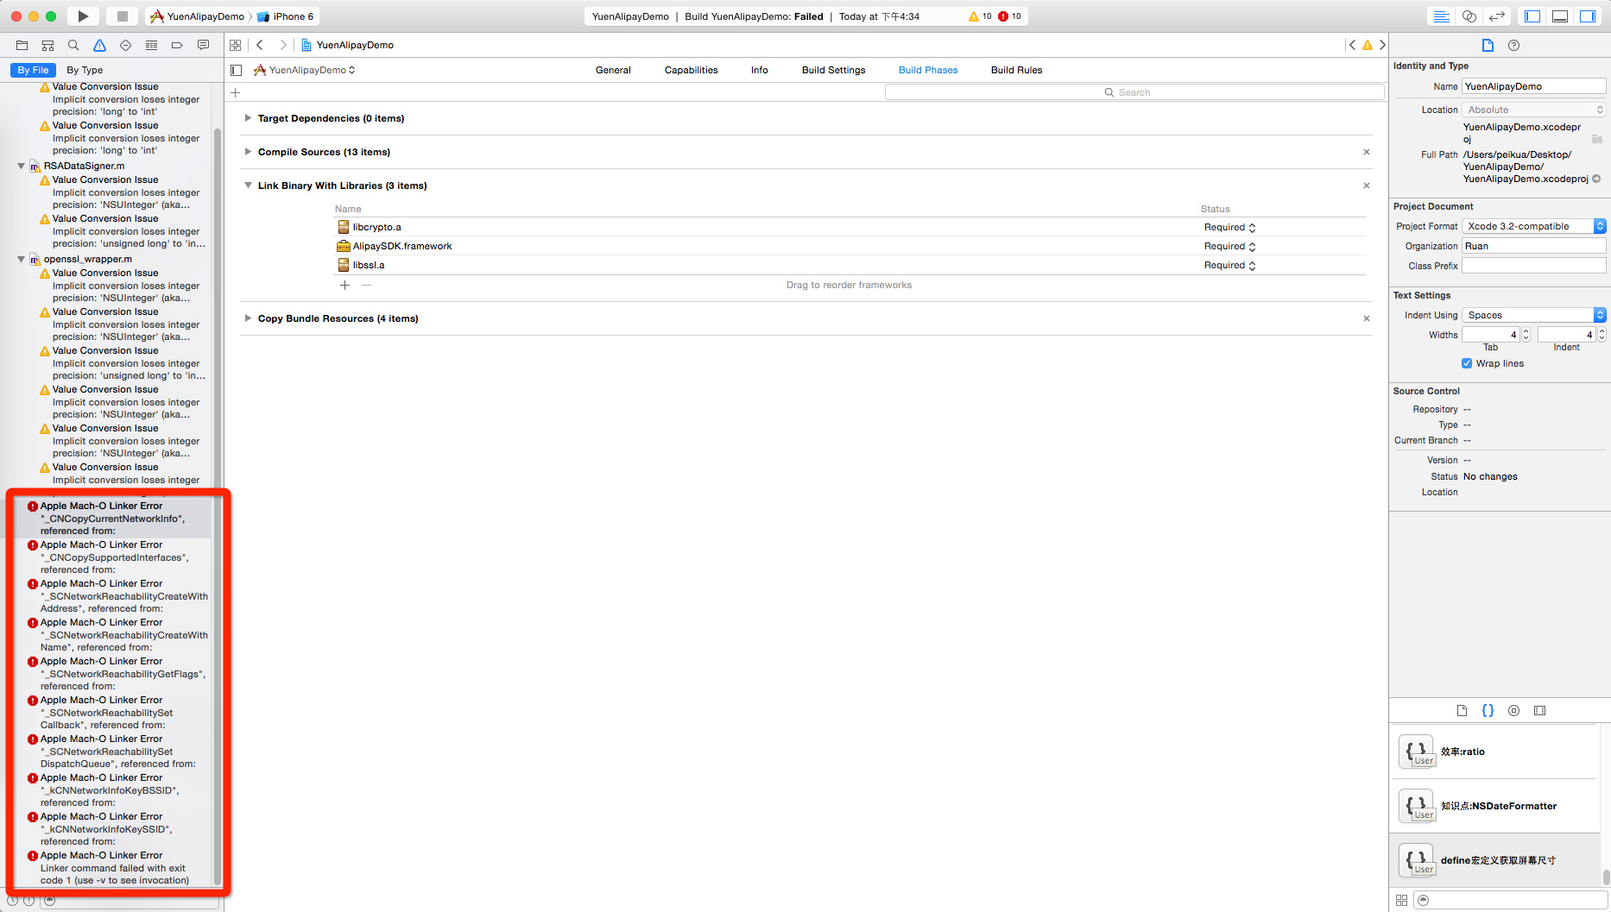1611x912 pixels.
Task: Remove Link Binary With Libraries phase
Action: pyautogui.click(x=1367, y=186)
